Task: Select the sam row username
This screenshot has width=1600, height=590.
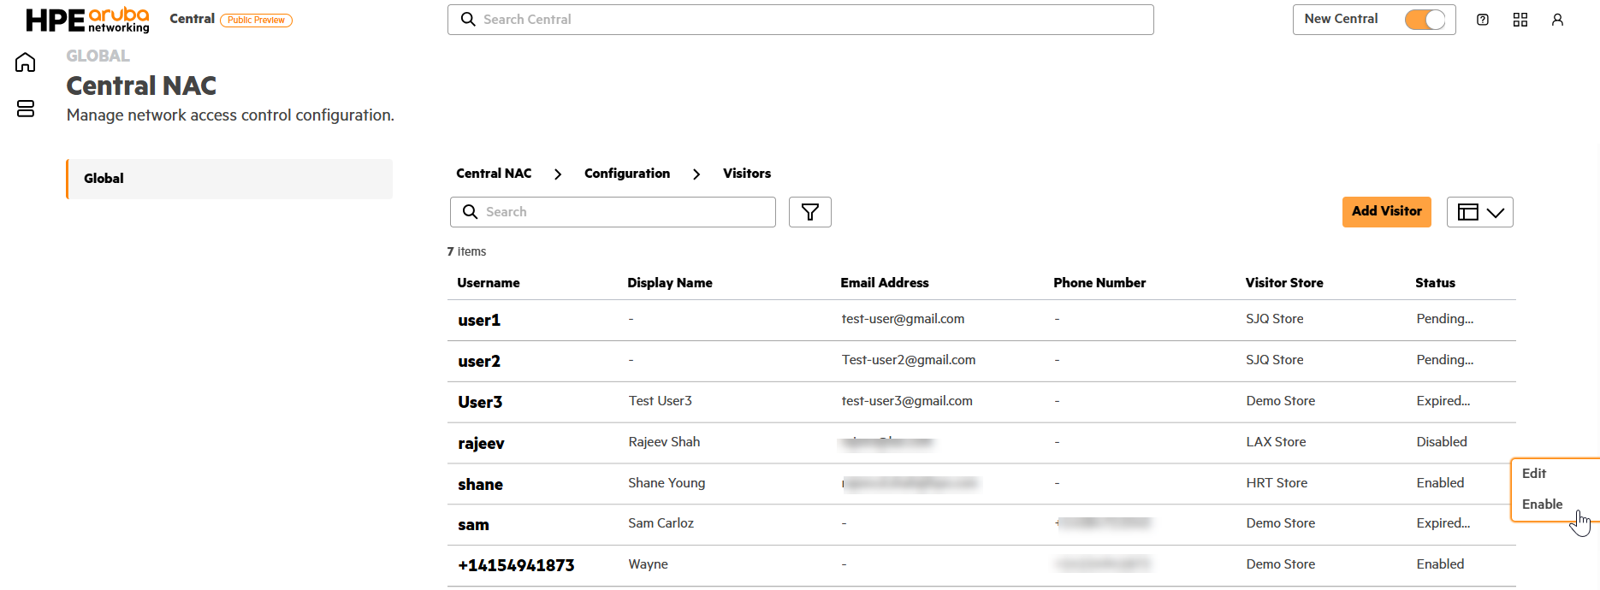Action: coord(473,525)
